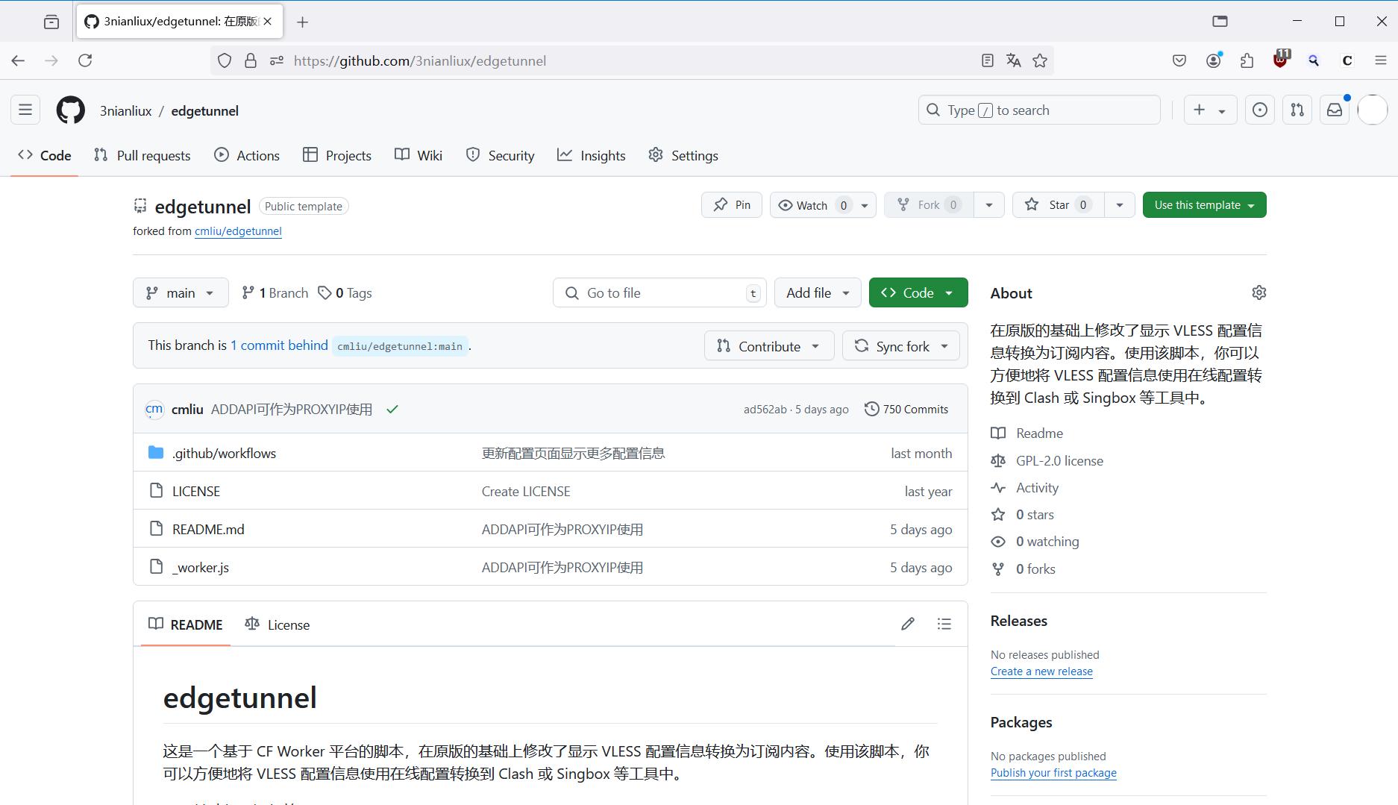The height and width of the screenshot is (805, 1398).
Task: Open the repository Settings tab
Action: pos(683,155)
